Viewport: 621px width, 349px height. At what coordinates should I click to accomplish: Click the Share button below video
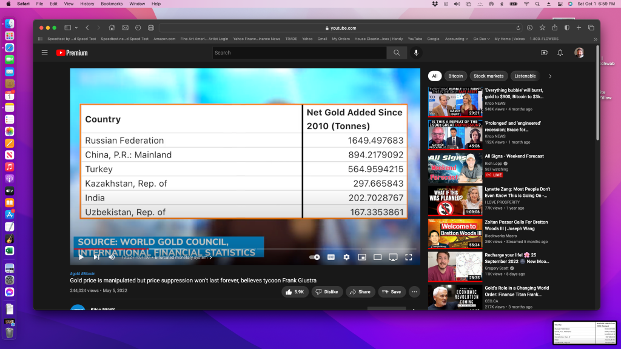pos(360,291)
